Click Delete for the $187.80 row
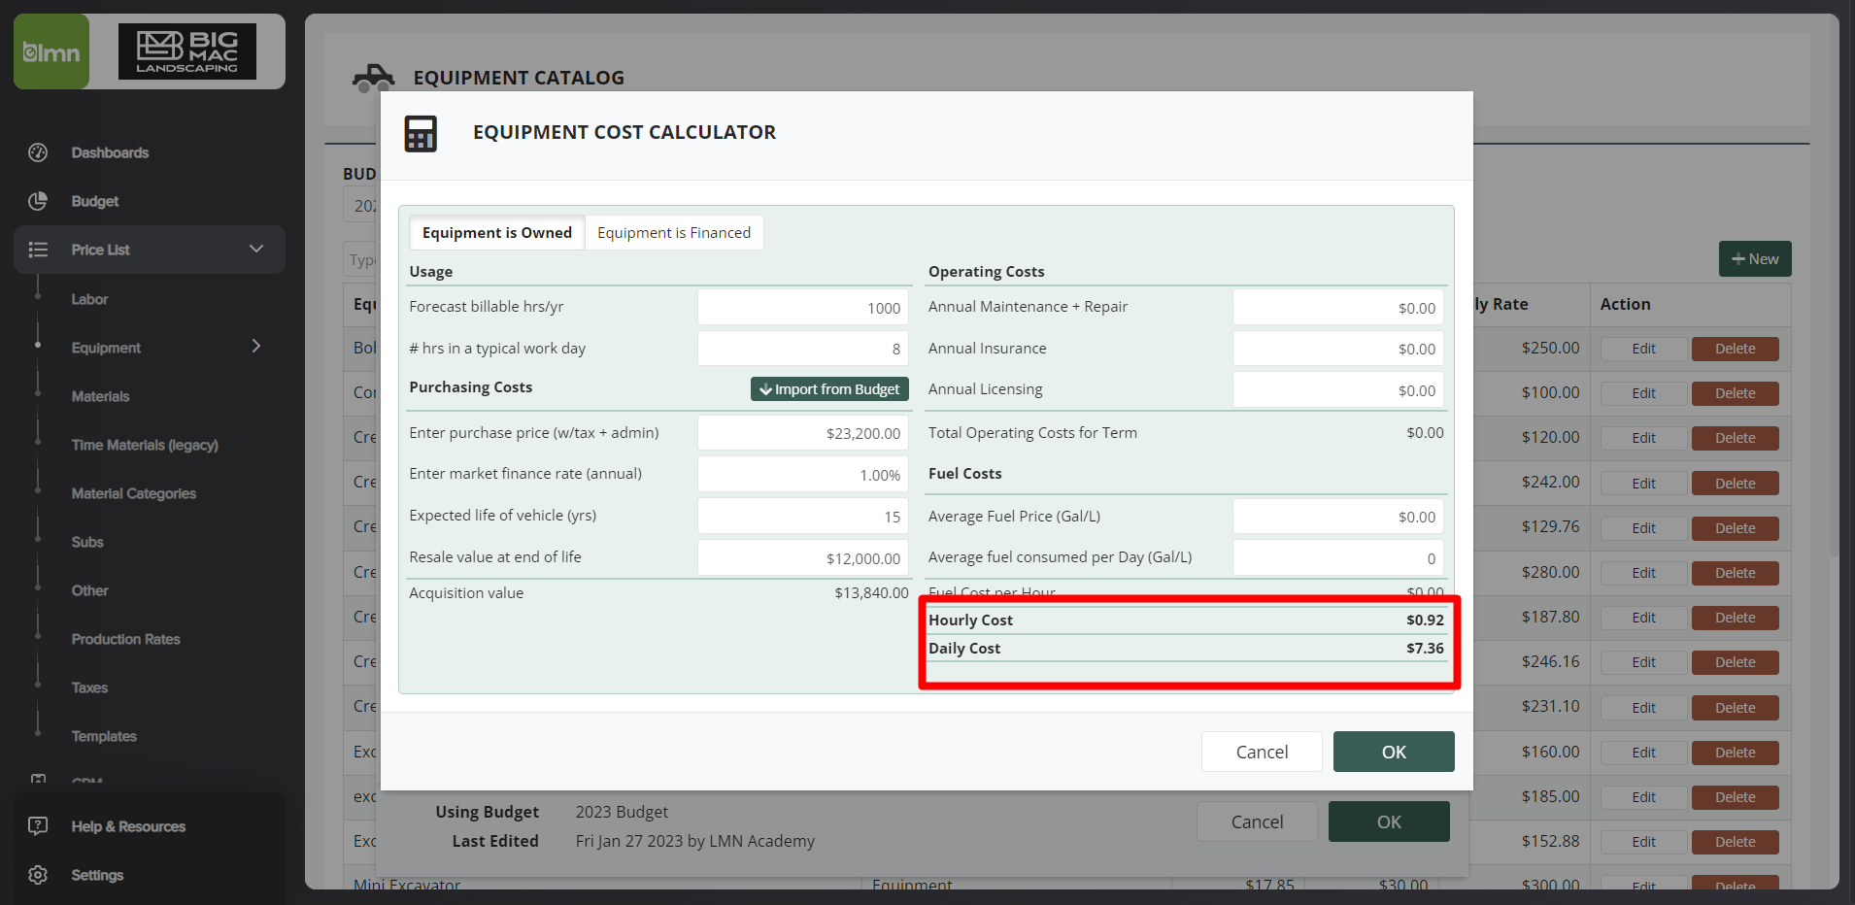Viewport: 1855px width, 905px height. (x=1735, y=618)
